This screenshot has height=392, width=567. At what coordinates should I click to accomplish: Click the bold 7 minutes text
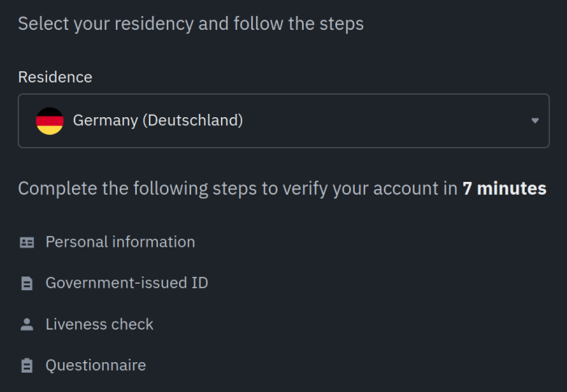(504, 189)
